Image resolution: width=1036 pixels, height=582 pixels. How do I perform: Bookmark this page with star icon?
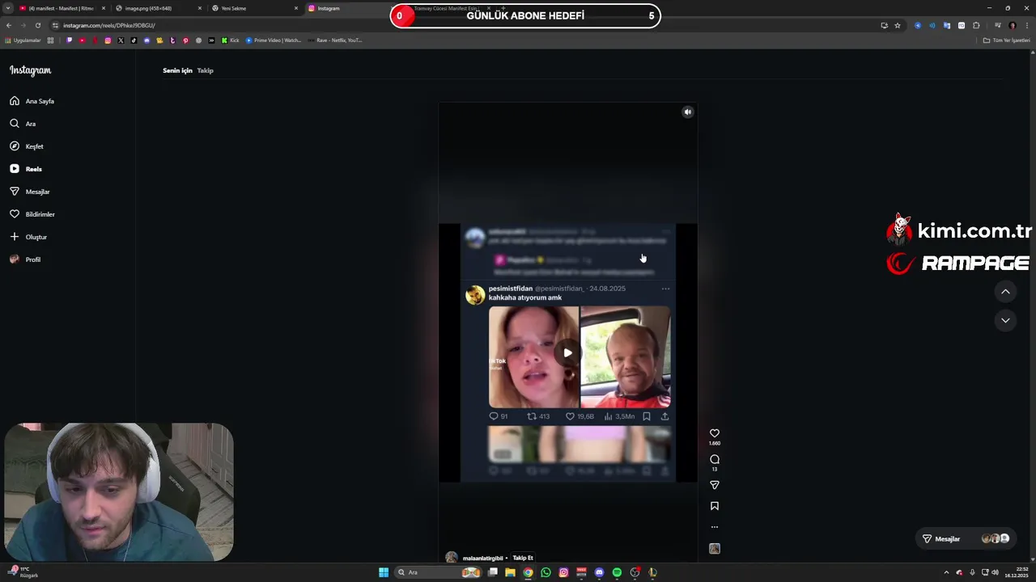[x=897, y=25]
